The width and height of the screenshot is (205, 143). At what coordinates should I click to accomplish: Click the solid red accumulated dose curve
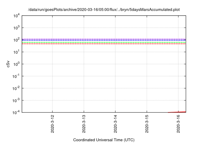click(181, 112)
